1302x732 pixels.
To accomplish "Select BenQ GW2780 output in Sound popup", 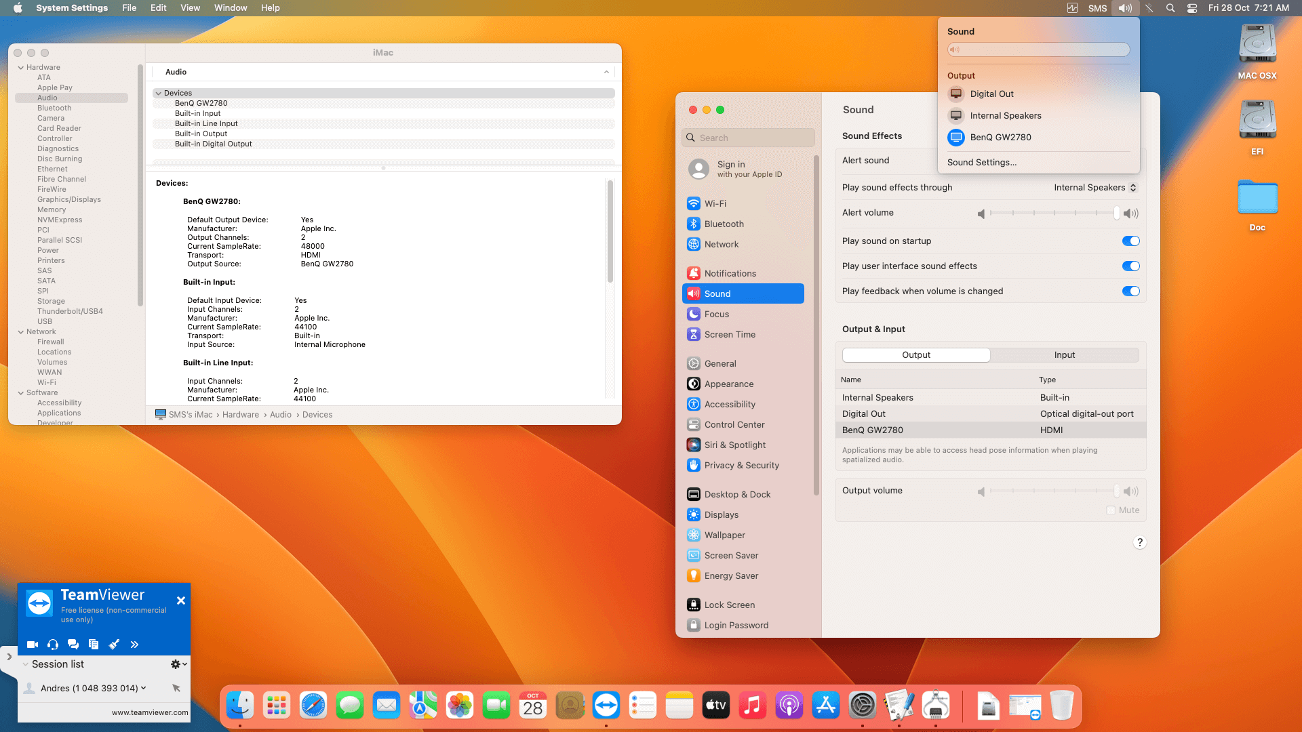I will 1000,137.
